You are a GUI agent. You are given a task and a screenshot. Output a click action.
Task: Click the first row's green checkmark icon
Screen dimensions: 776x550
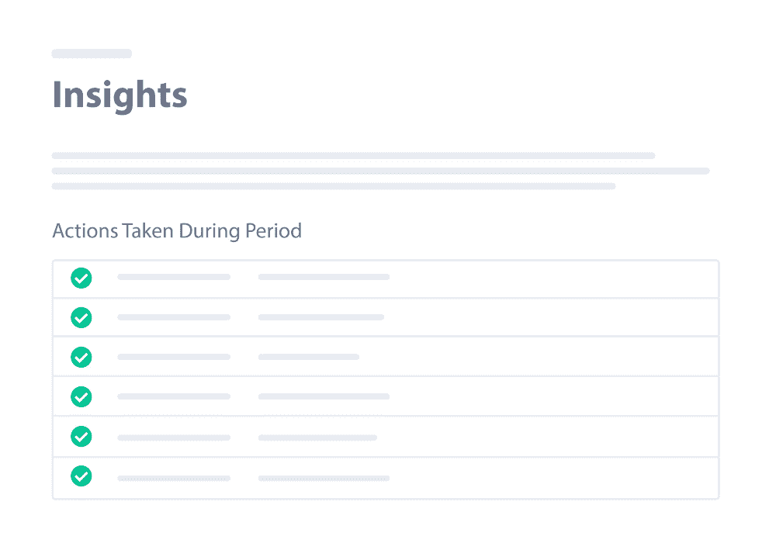pyautogui.click(x=81, y=278)
